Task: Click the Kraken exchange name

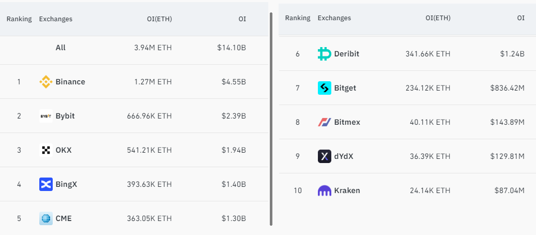Action: click(x=347, y=190)
